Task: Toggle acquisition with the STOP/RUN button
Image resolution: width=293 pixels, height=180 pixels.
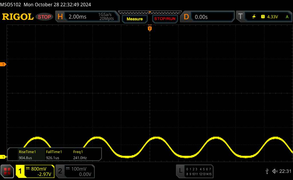Action: (x=164, y=19)
